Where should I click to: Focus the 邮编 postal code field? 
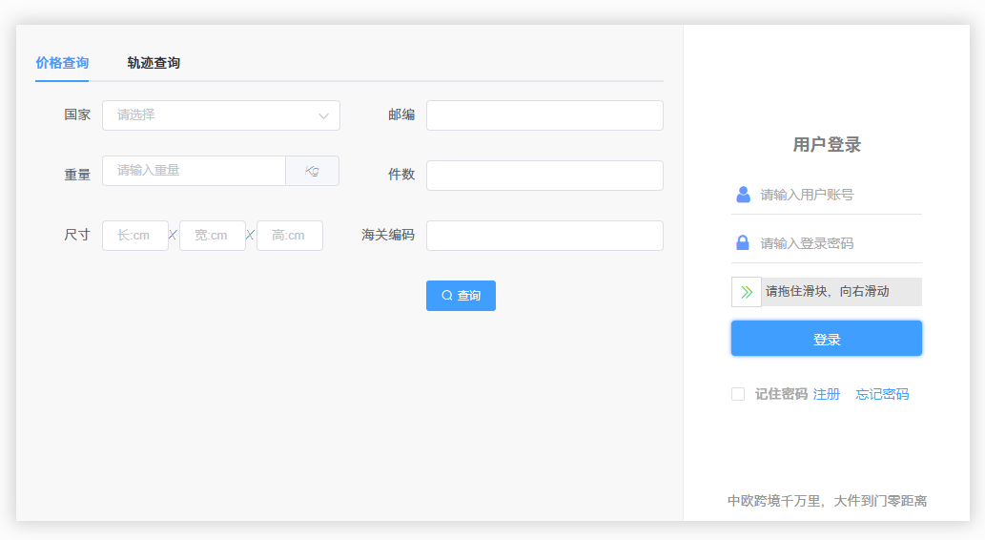(544, 115)
